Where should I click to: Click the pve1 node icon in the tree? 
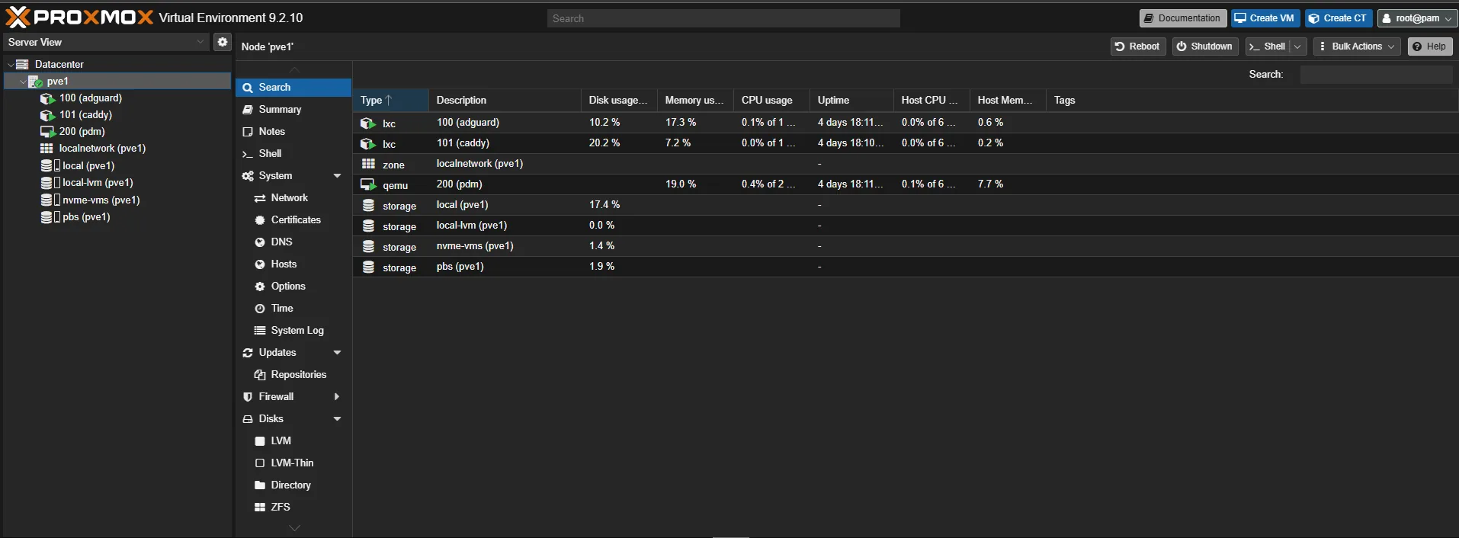(x=35, y=82)
